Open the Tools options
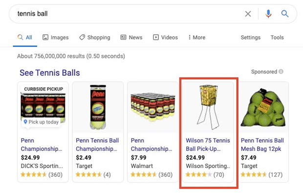 (x=277, y=37)
